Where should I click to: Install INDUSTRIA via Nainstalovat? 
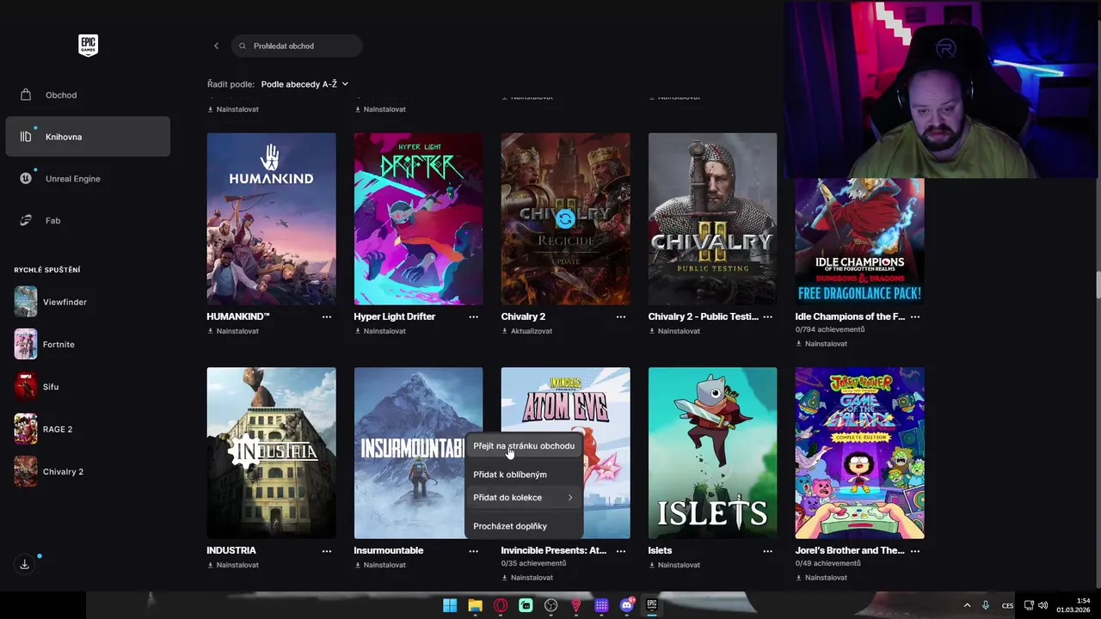click(233, 565)
